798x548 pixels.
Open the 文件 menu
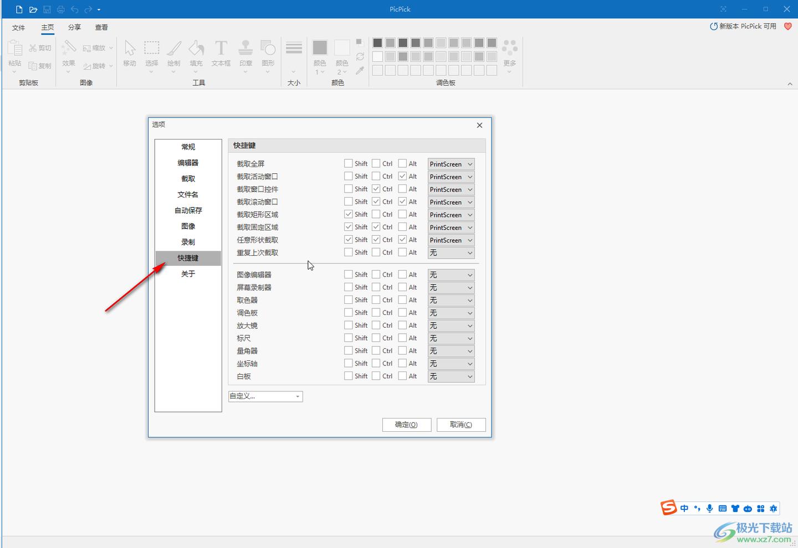[19, 27]
